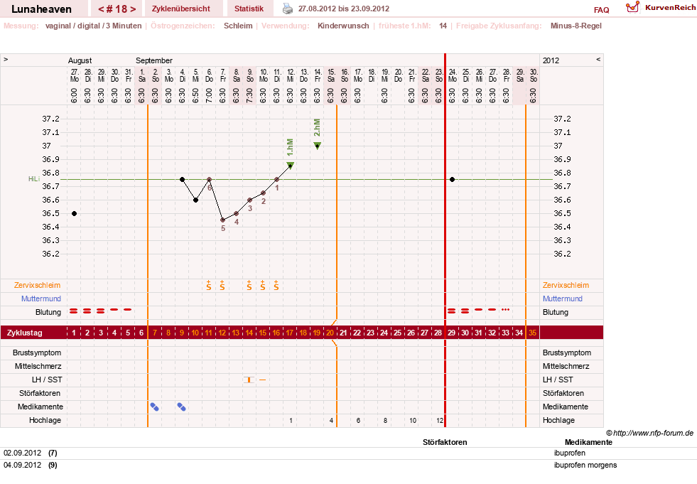The height and width of the screenshot is (484, 697).
Task: Click S+ mucus symbol on day 12
Action: coord(222,285)
